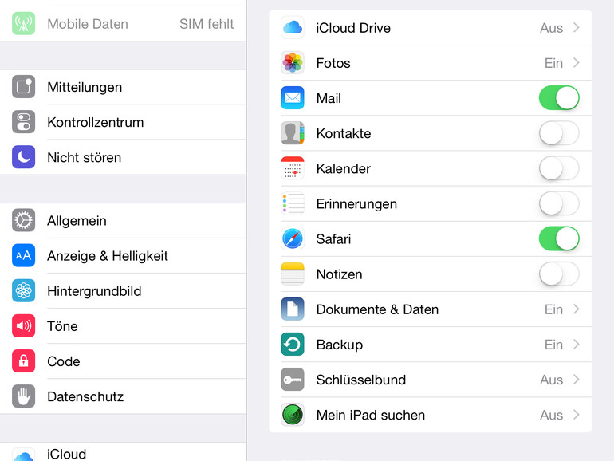Tap the Ein value on Backup
614x461 pixels.
[553, 345]
